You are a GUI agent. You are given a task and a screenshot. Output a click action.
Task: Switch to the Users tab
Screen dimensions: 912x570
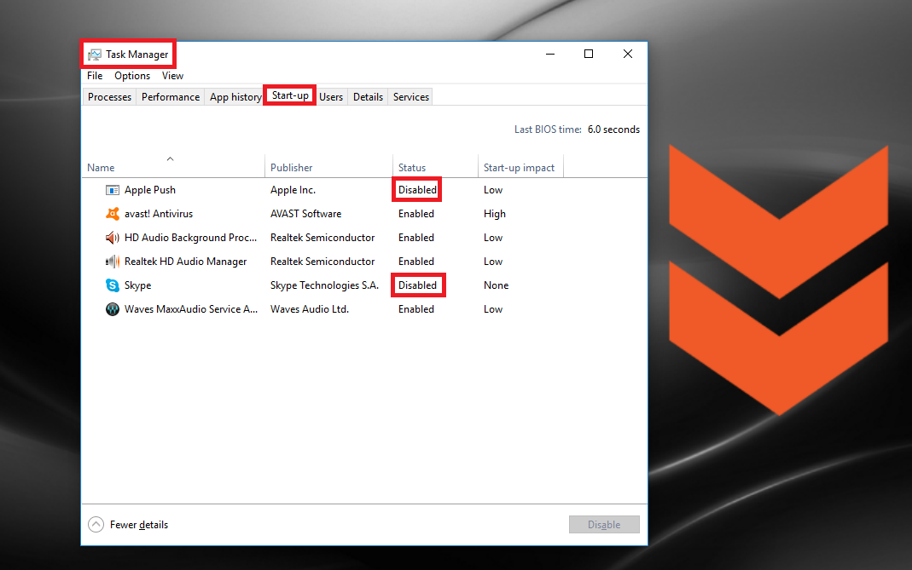(331, 97)
